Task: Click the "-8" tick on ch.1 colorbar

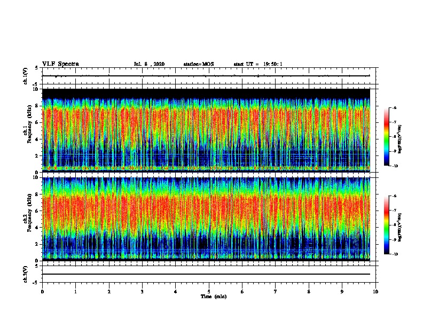Action: tap(394, 137)
